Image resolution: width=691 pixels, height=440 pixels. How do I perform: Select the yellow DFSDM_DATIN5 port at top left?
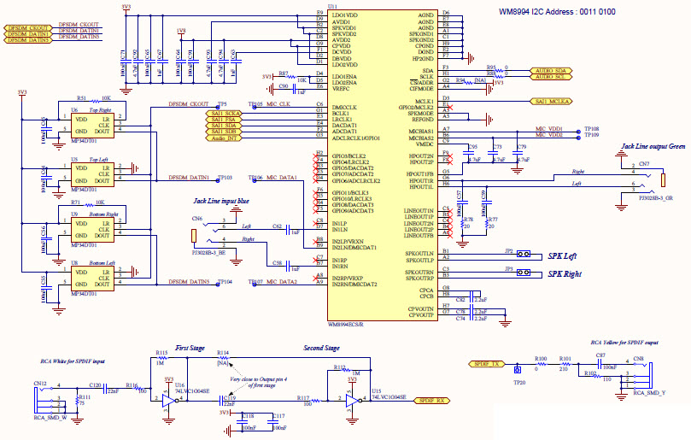[29, 40]
